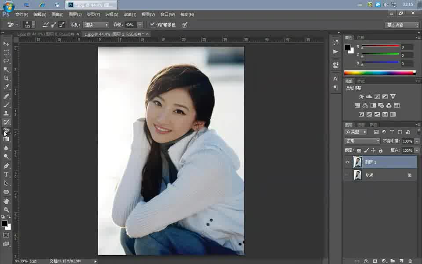
Task: Select the Lasso tool
Action: tap(6, 61)
